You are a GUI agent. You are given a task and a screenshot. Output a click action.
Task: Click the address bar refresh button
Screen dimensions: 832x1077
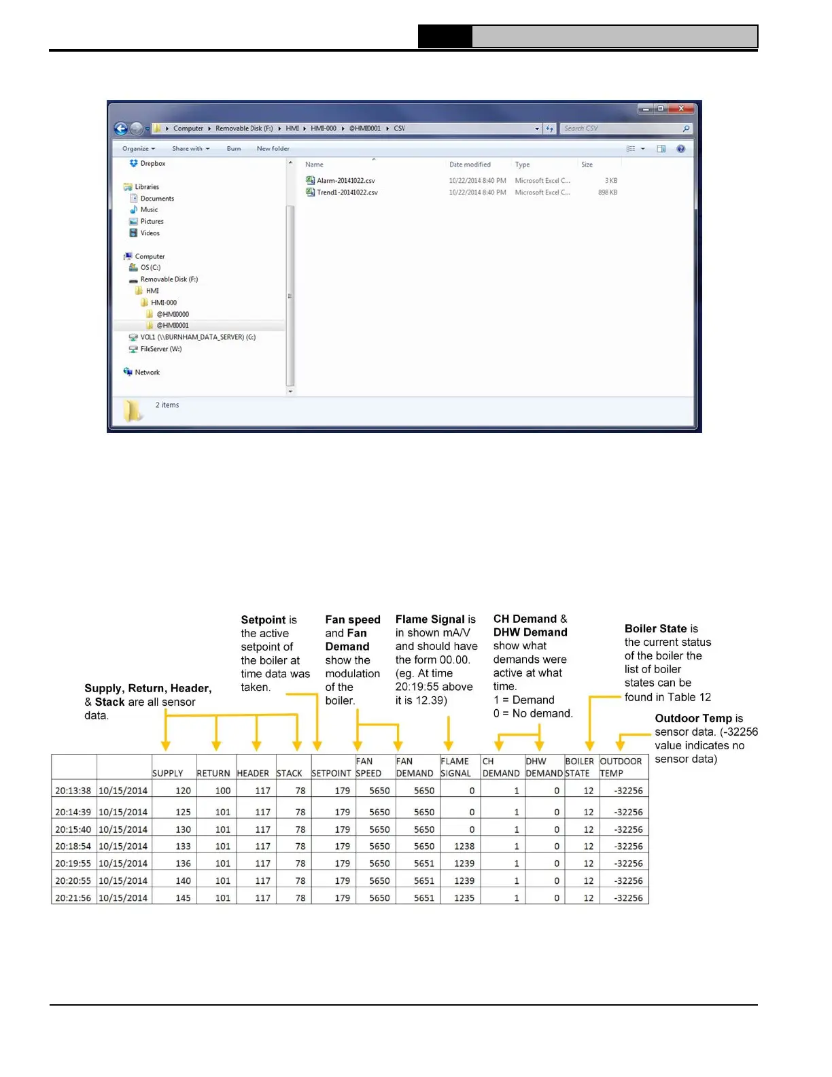(550, 129)
